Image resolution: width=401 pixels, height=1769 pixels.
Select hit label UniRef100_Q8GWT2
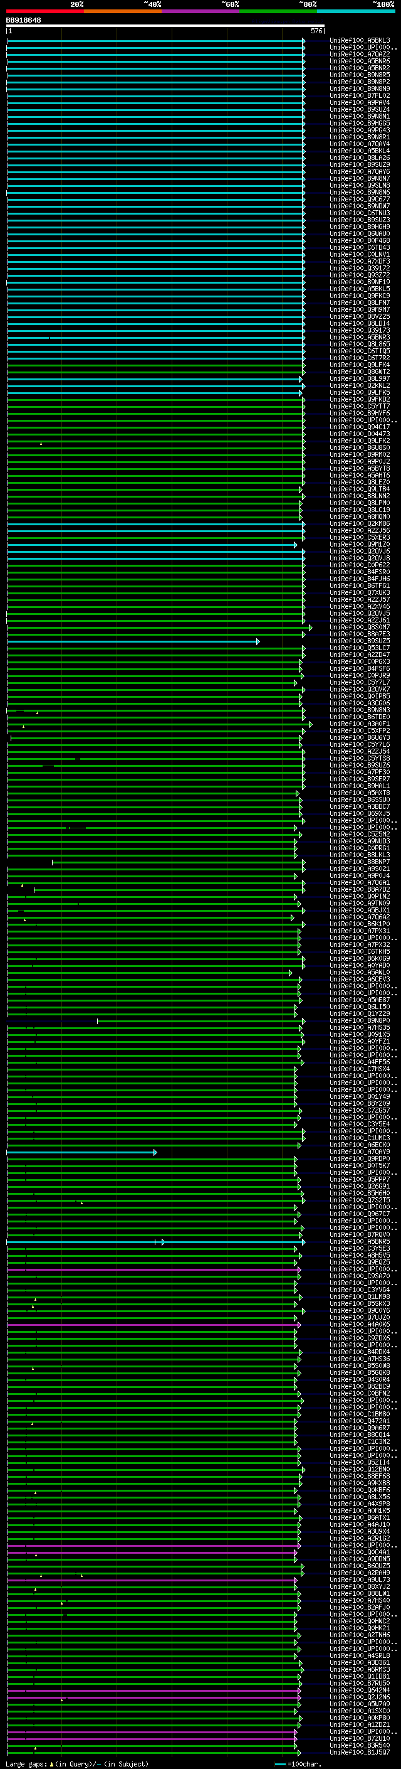pyautogui.click(x=359, y=371)
